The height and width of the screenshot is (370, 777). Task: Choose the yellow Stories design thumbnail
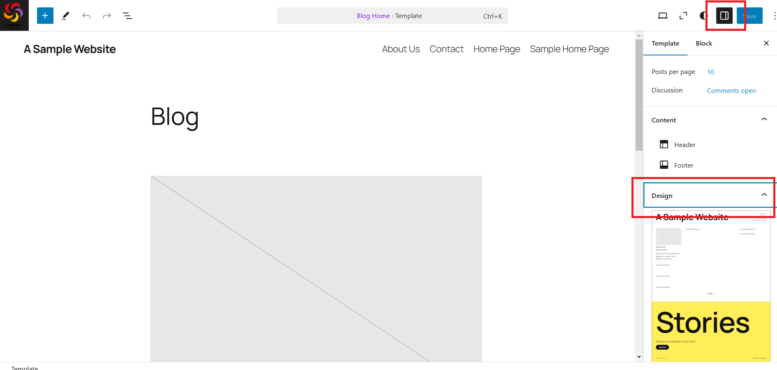point(711,332)
